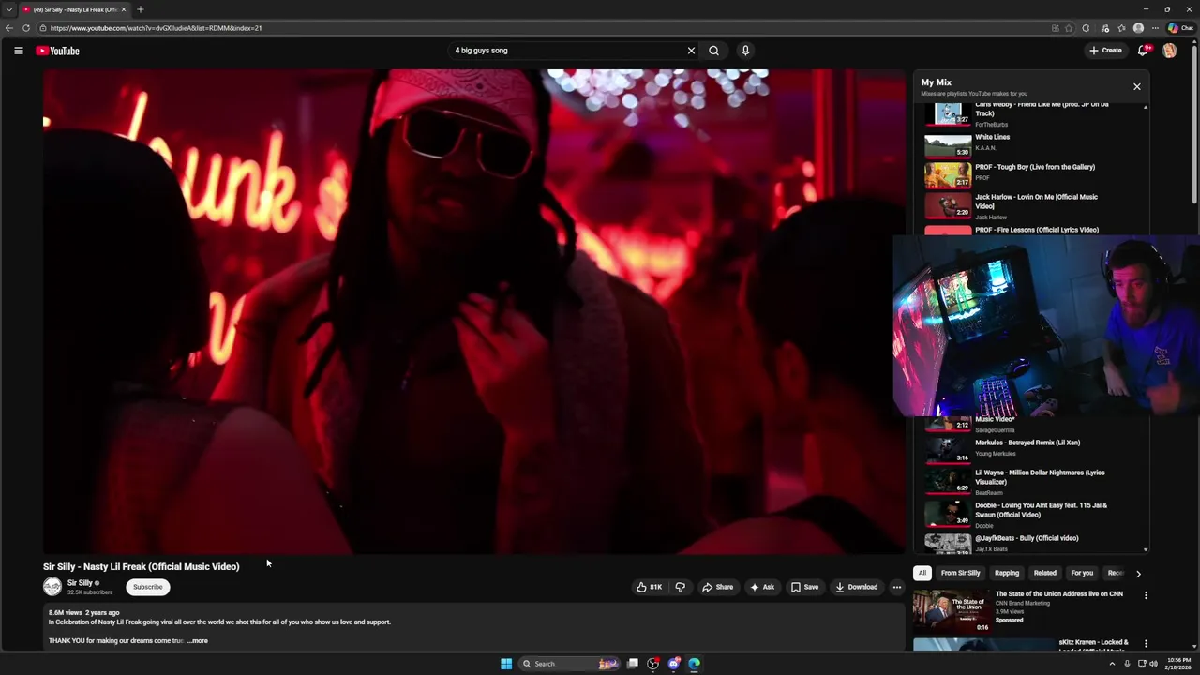Play @JayfkBeats - Bully in the playlist

pos(1031,542)
